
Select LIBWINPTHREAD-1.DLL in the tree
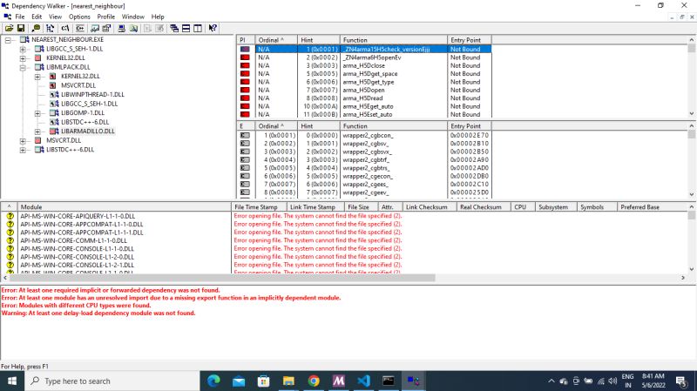(92, 94)
